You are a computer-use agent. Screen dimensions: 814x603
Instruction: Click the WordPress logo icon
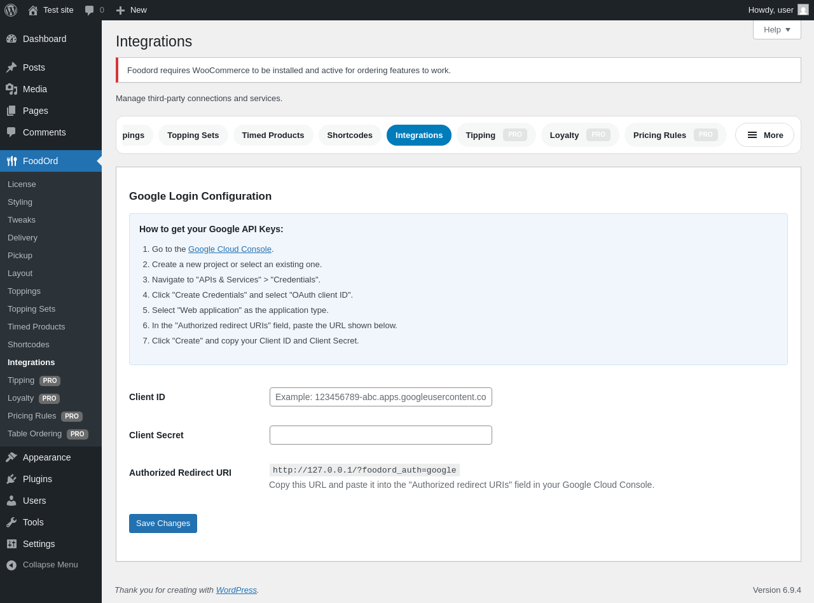tap(11, 10)
